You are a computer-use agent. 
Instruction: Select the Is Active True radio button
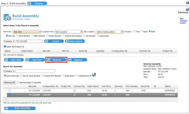coord(135,31)
